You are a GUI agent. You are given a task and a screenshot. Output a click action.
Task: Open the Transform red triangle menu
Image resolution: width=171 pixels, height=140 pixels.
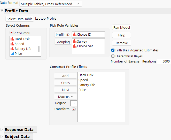pos(74,109)
